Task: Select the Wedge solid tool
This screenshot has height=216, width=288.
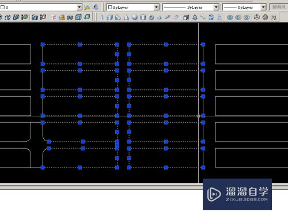Action: [x=118, y=17]
